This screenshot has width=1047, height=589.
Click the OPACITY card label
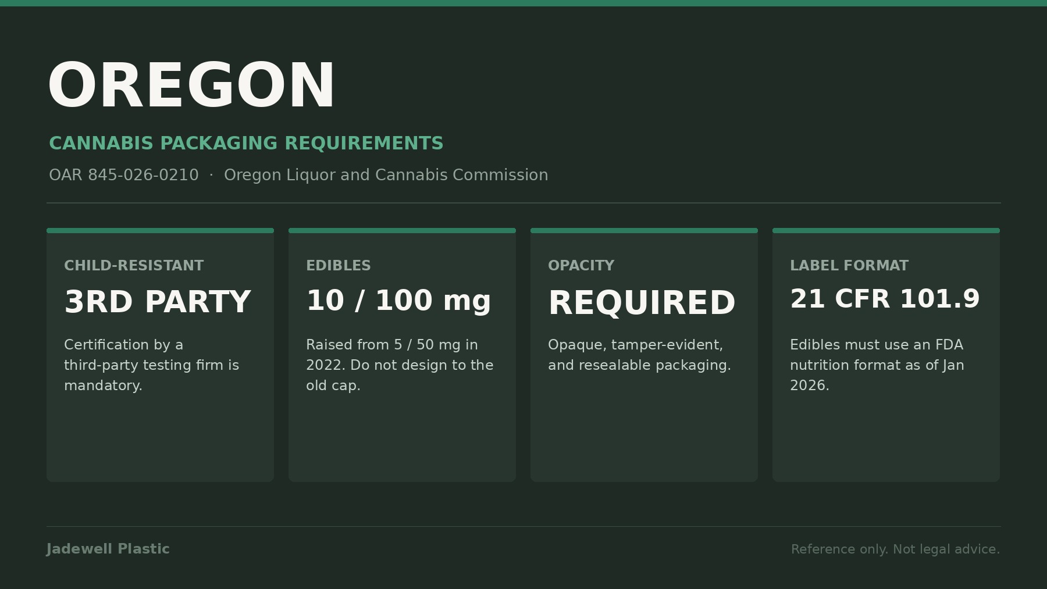[x=581, y=266]
